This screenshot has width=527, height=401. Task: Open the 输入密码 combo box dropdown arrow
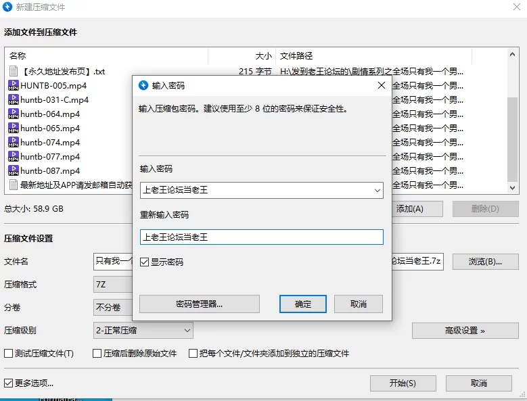click(377, 191)
